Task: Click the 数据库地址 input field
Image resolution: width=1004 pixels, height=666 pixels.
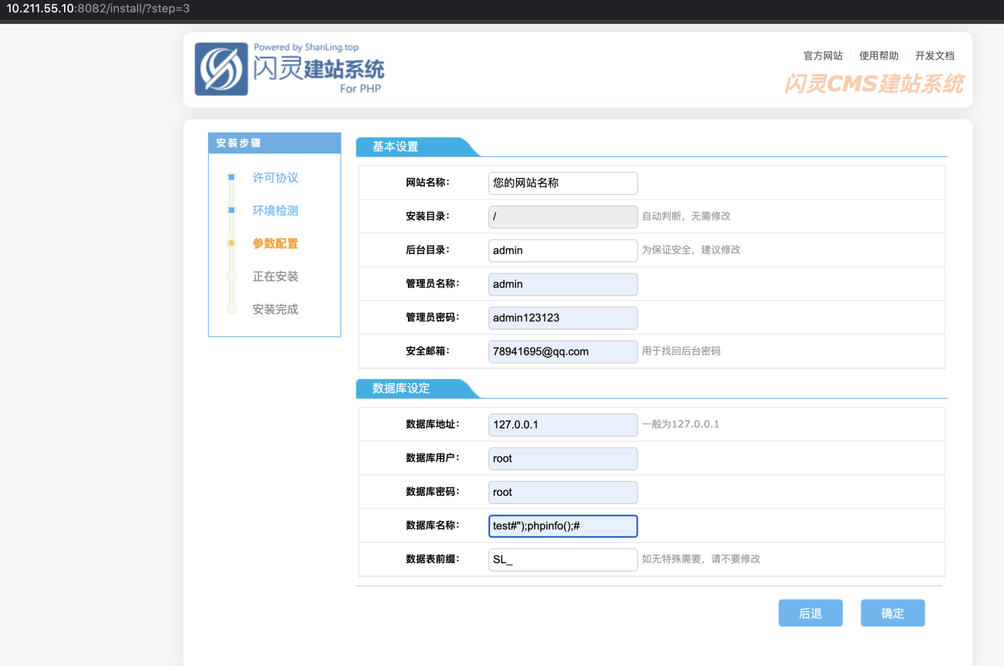Action: [563, 425]
